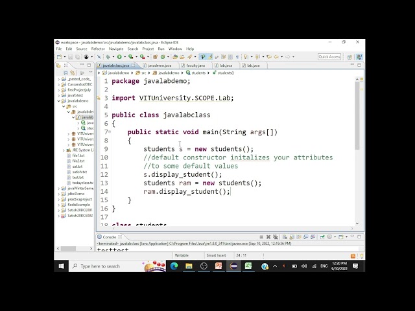Toggle Show Whitespace Characters pilcrow icon
Viewport: 415px width, 311px height.
coord(237,57)
